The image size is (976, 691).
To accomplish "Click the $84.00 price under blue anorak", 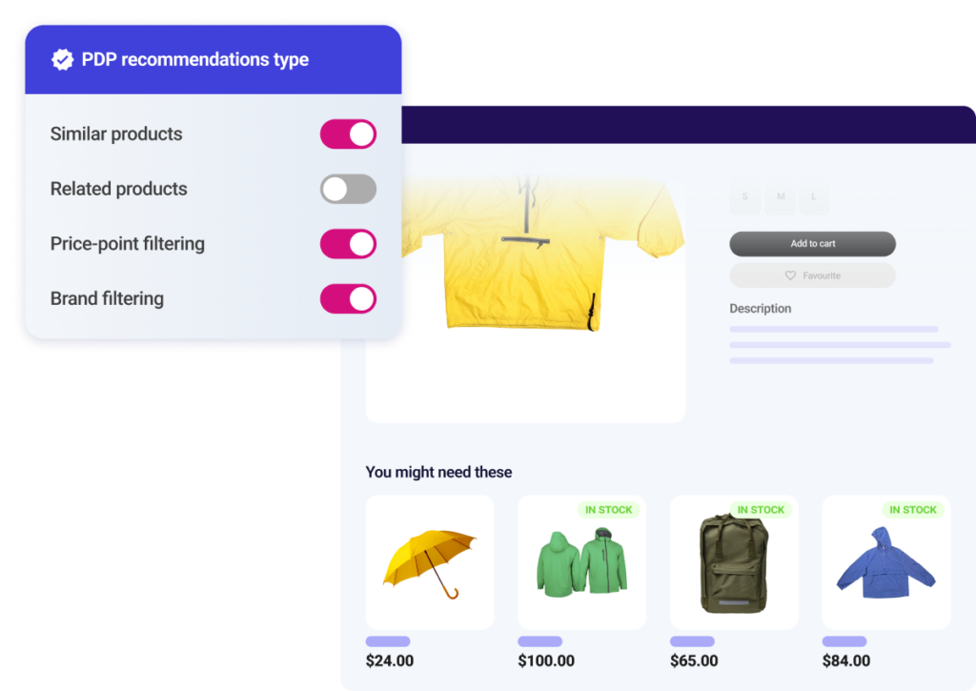I will coord(846,661).
